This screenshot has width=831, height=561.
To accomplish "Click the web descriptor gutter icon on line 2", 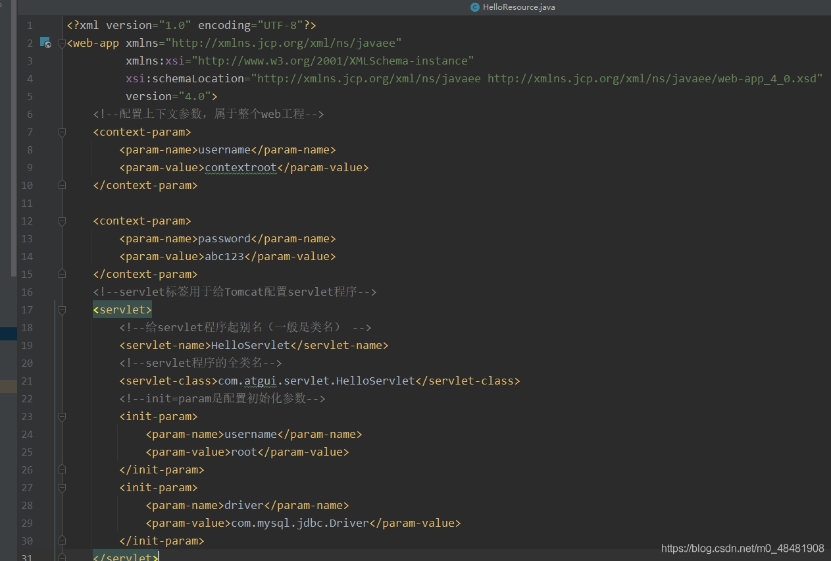I will 45,43.
